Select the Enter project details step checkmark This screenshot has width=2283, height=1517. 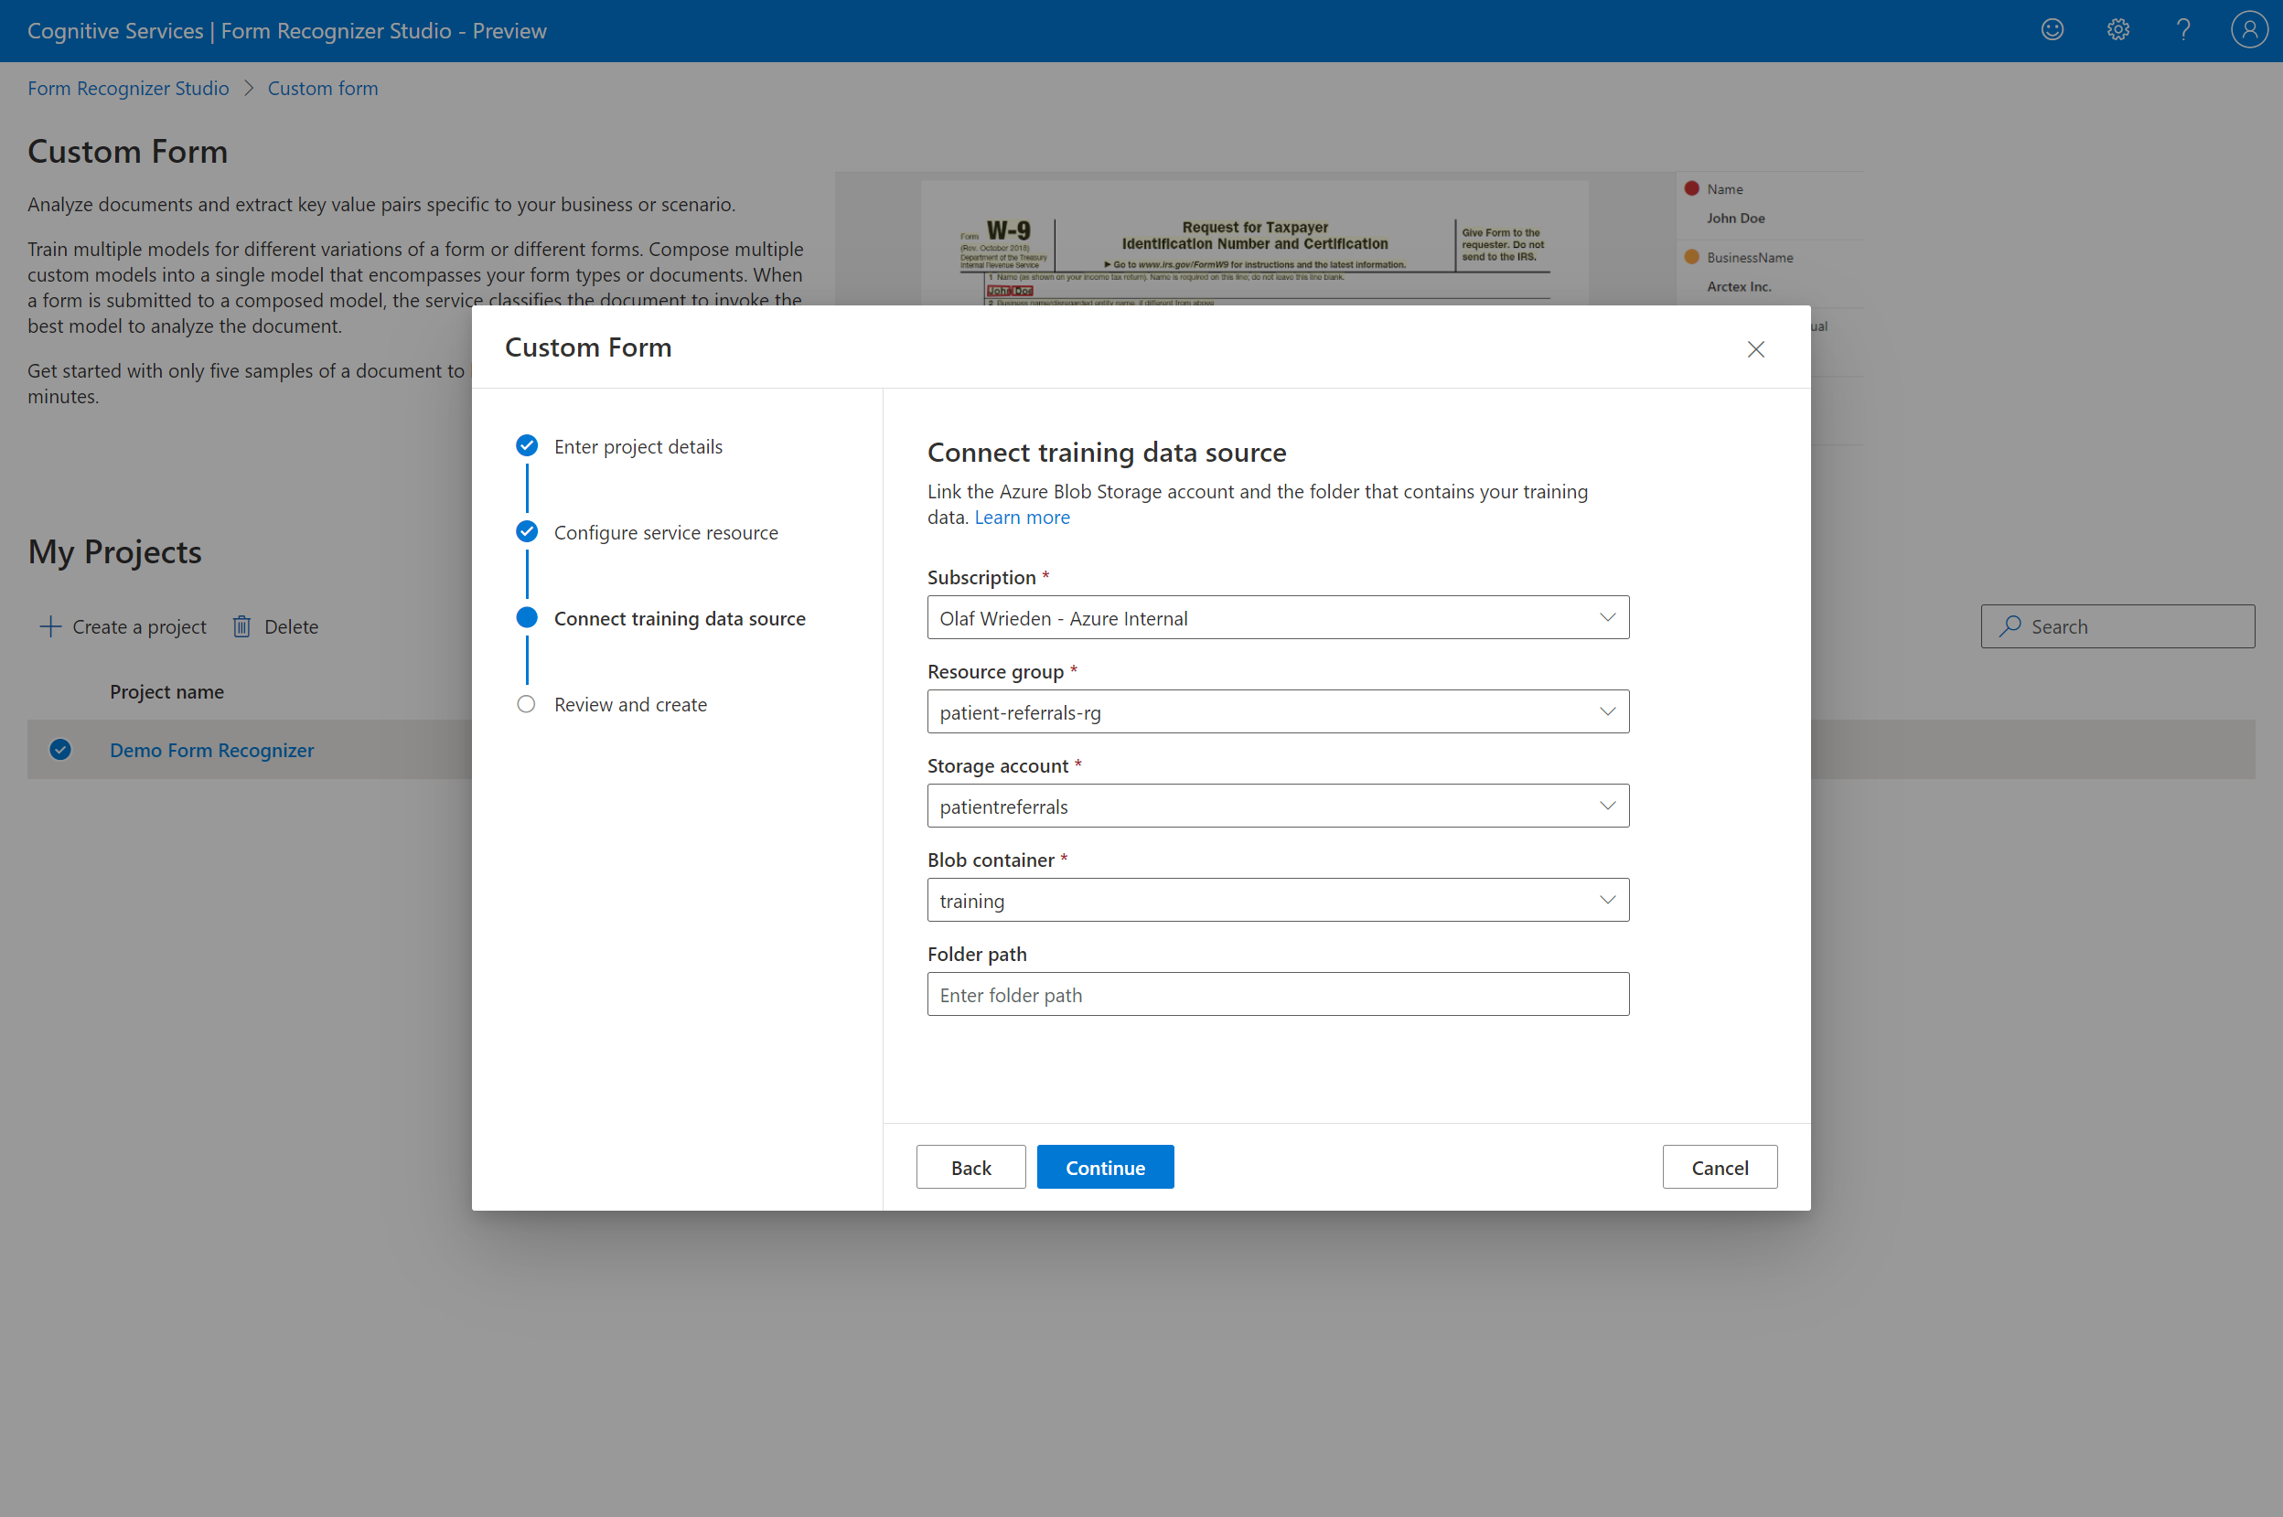tap(527, 446)
